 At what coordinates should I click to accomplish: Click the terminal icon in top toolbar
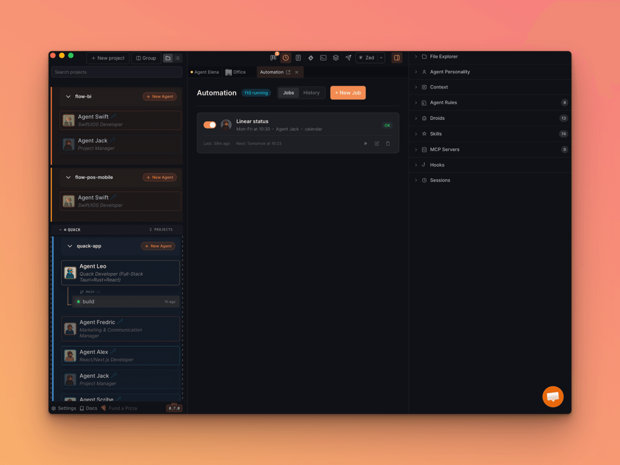coord(323,58)
